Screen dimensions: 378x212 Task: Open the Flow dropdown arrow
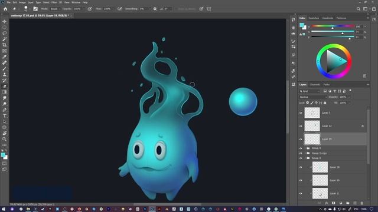[113, 9]
